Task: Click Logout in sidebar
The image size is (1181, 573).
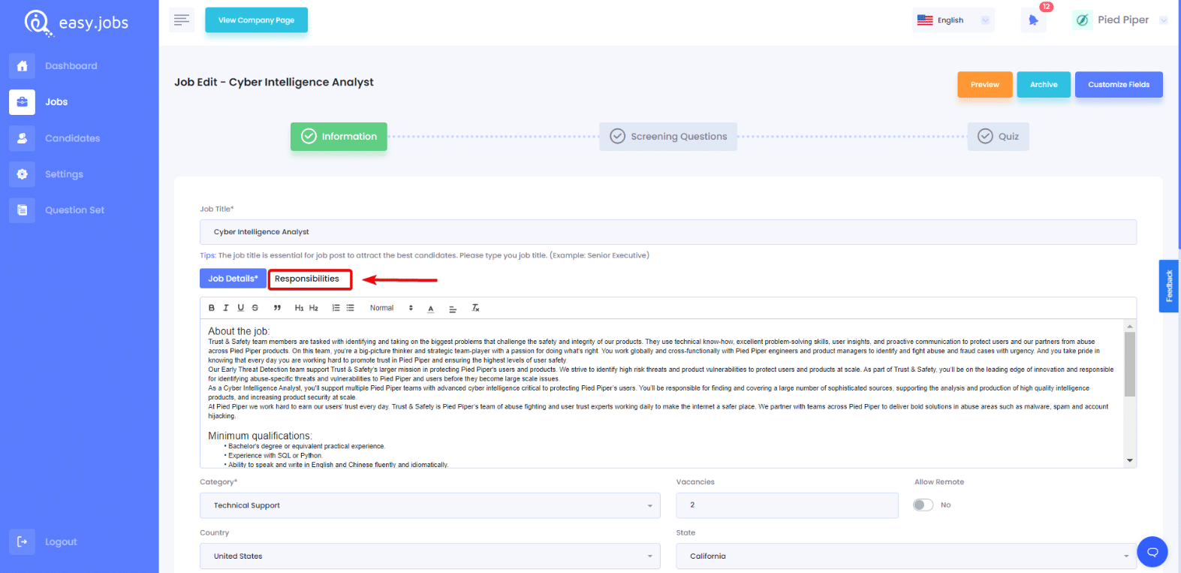Action: (61, 542)
